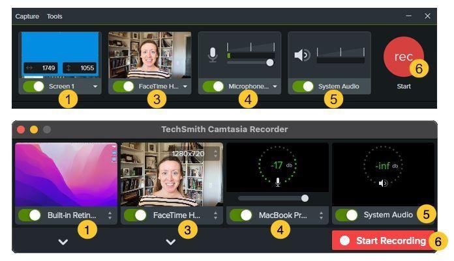Viewport: 454px width, 261px height.
Task: Open the Tools menu
Action: tap(54, 16)
